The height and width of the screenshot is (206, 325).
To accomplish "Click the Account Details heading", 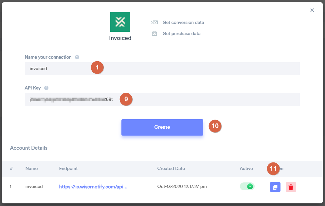I will coord(28,148).
